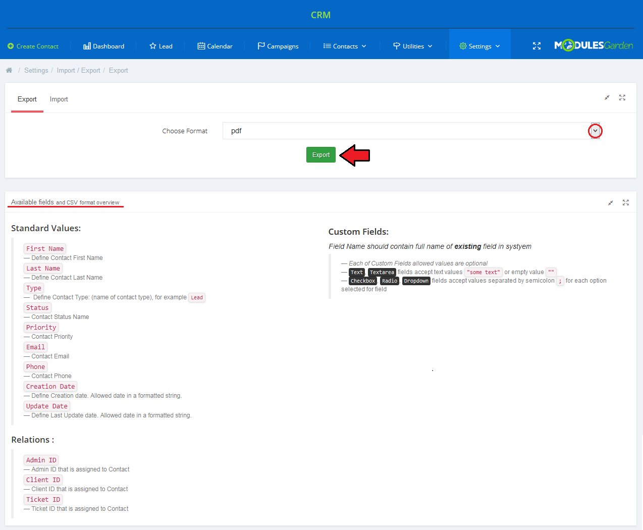
Task: Click the Relations heading
Action: coord(33,440)
